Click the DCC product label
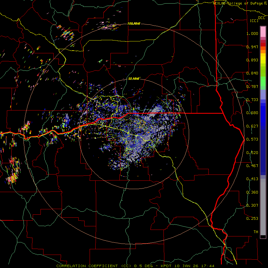This screenshot has height=268, width=268. (261, 18)
